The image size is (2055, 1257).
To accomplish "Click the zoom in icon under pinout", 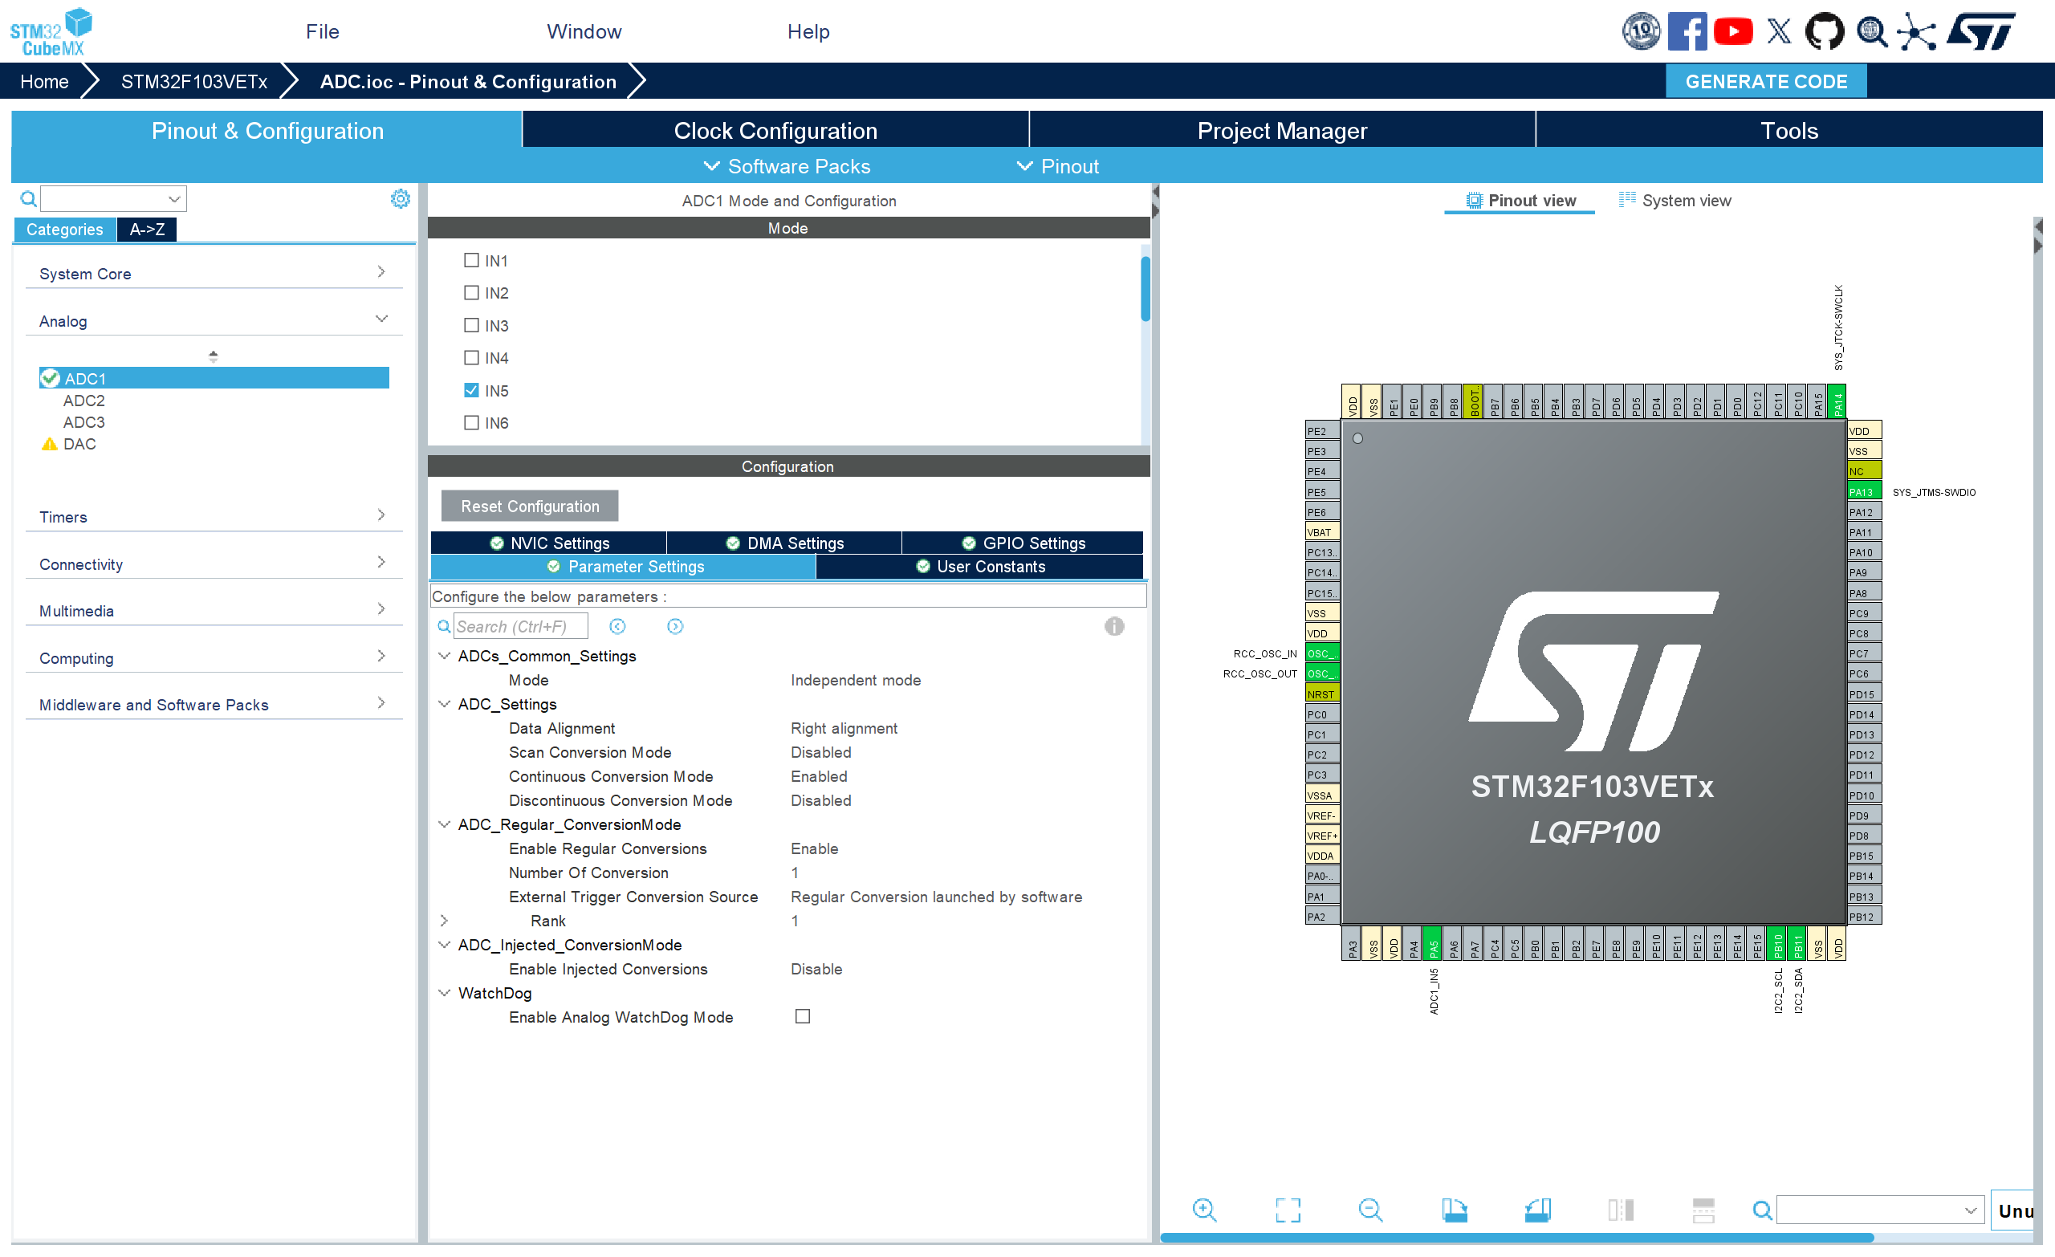I will [x=1204, y=1209].
